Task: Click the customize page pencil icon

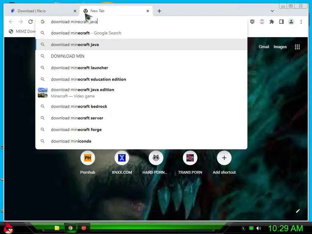Action: coord(298,211)
